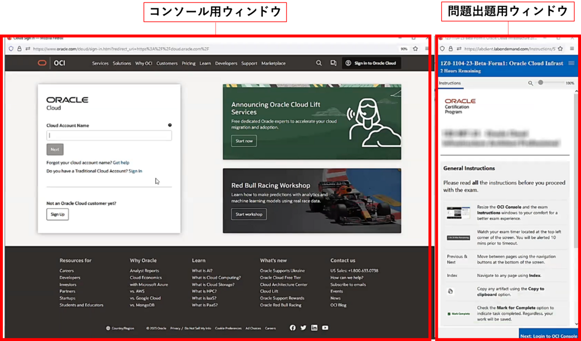Open Oracle YouTube icon in footer
Image resolution: width=581 pixels, height=341 pixels.
point(325,328)
